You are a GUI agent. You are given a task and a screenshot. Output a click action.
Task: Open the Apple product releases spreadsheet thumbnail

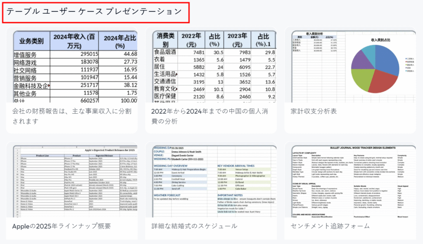[x=75, y=181]
